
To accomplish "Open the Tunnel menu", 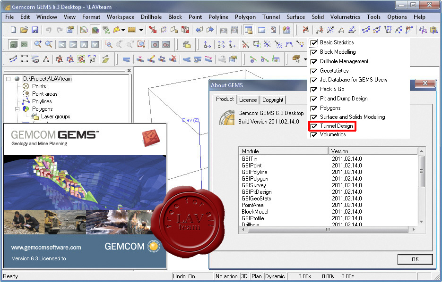I will point(271,17).
